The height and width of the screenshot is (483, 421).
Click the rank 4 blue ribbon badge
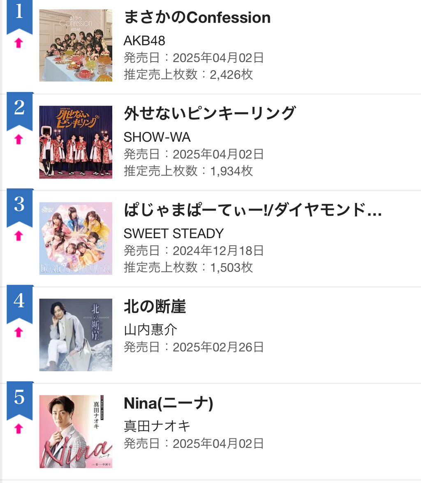[x=19, y=304]
